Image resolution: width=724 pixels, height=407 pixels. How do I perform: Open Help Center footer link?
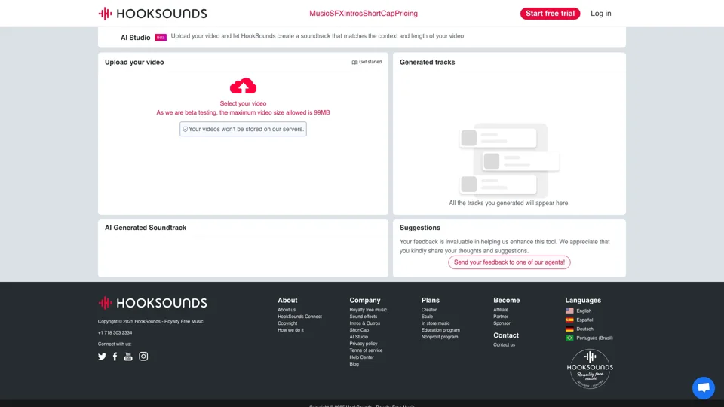(361, 357)
